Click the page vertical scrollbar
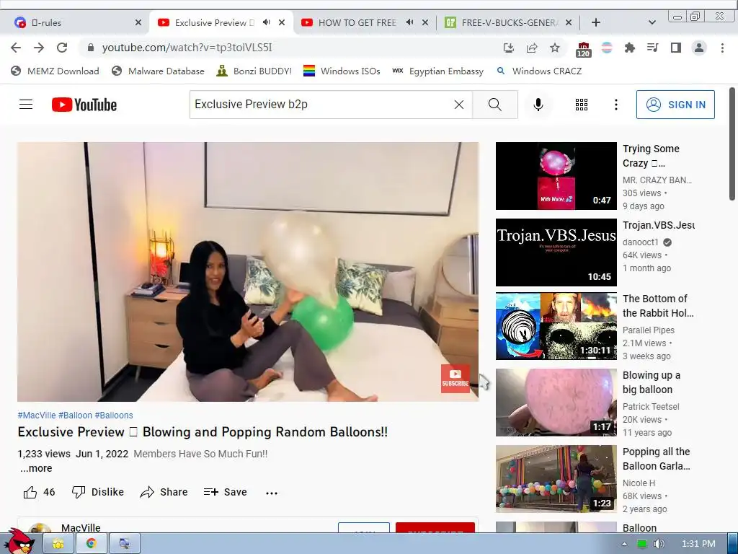 tap(732, 144)
